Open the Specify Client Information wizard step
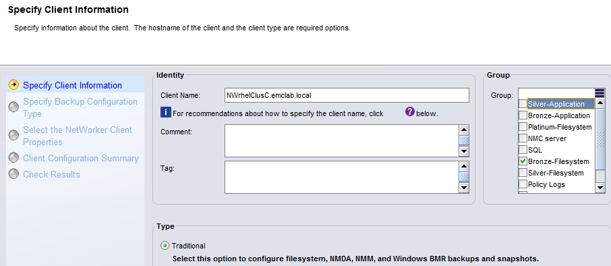Viewport: 611px width, 266px height. (72, 86)
